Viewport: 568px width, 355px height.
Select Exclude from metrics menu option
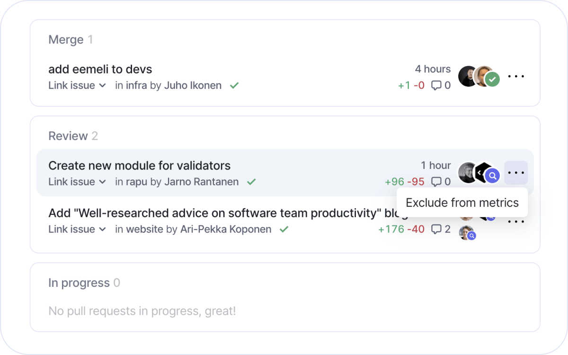462,203
